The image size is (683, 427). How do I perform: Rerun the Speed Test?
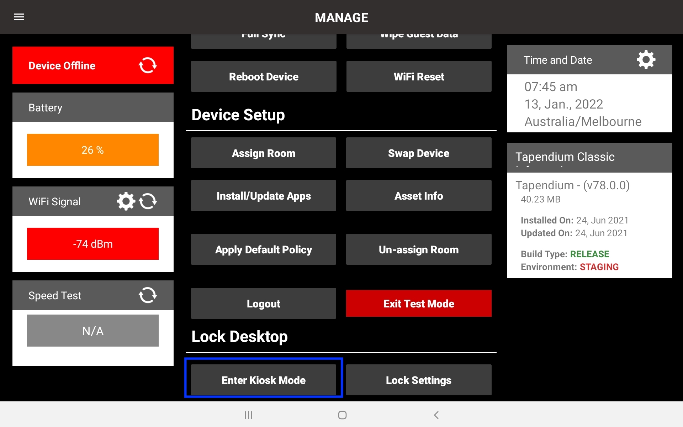click(x=148, y=295)
